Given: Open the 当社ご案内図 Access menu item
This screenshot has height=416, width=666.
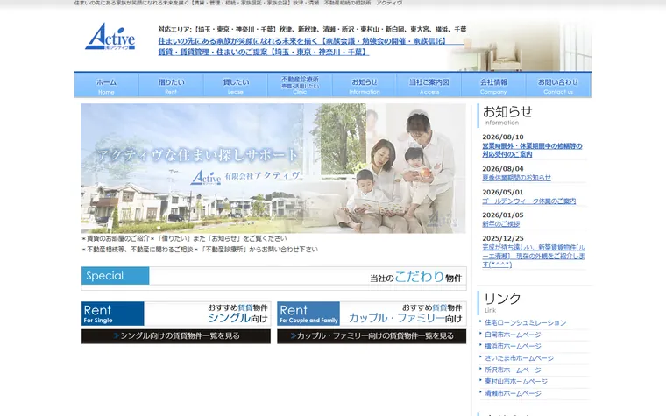Looking at the screenshot, I should click(x=429, y=85).
